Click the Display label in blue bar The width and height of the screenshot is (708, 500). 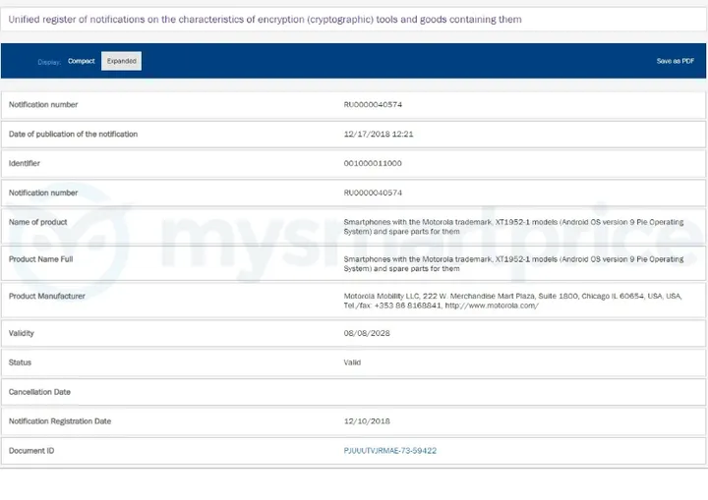(x=49, y=62)
